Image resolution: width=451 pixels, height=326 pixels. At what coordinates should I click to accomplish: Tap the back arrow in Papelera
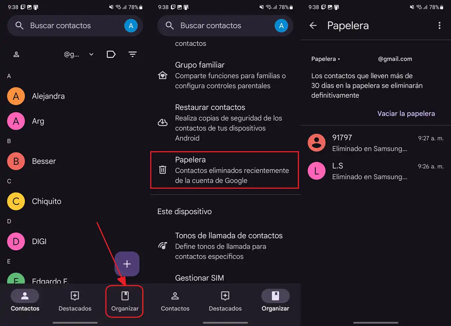[313, 26]
